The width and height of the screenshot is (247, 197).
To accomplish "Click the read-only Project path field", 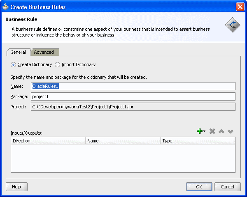I will click(x=133, y=107).
